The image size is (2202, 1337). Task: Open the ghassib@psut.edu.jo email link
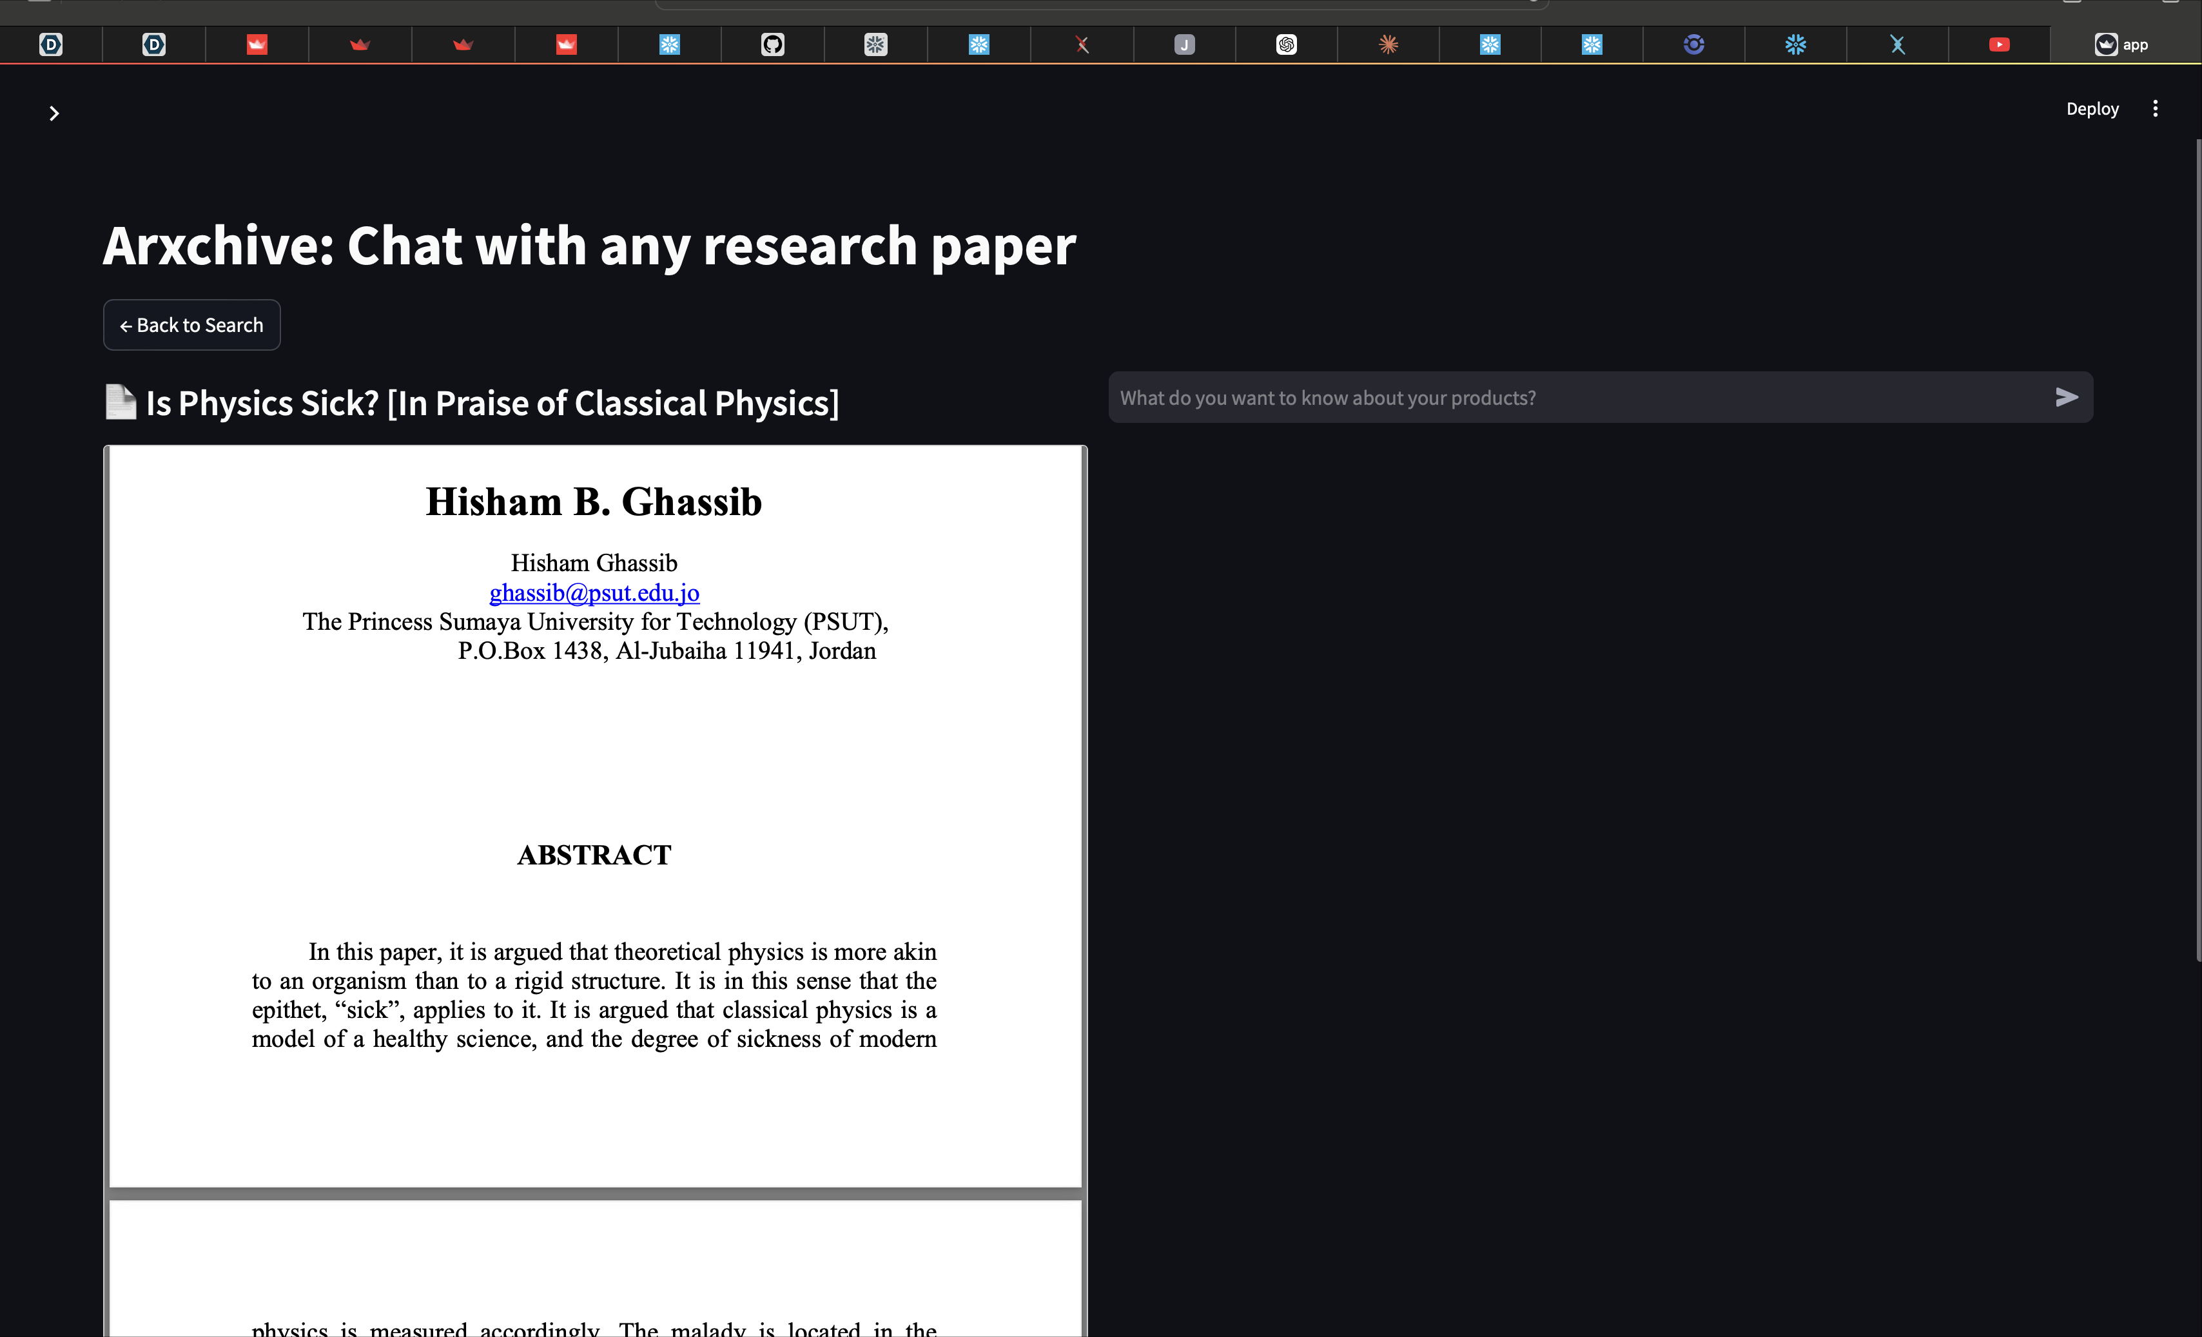point(594,592)
